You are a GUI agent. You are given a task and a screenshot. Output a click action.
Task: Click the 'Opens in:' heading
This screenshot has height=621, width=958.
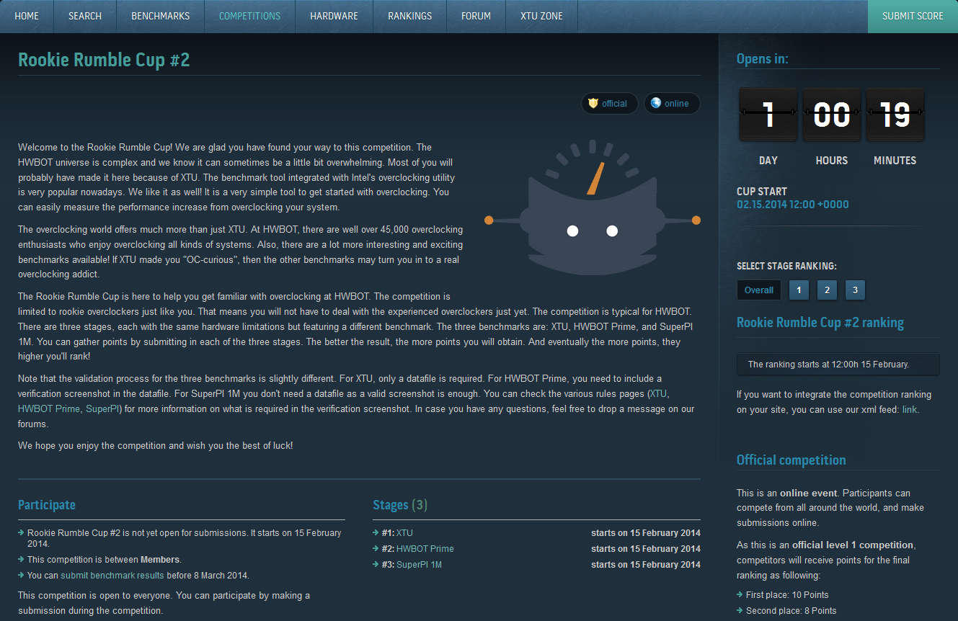coord(763,59)
